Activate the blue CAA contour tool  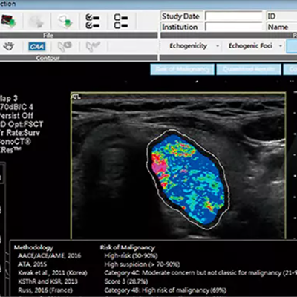click(x=37, y=46)
